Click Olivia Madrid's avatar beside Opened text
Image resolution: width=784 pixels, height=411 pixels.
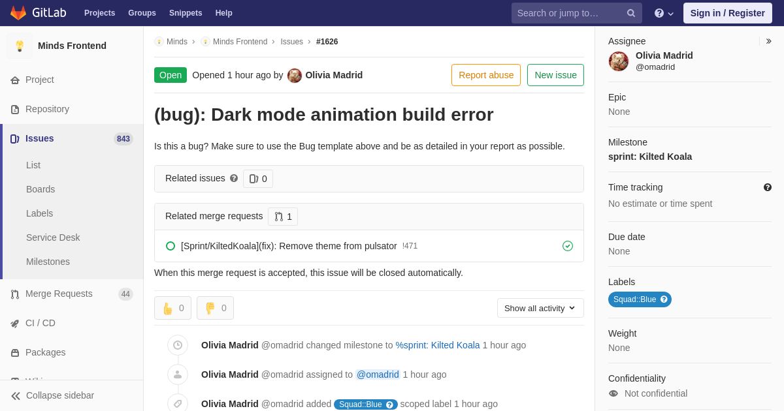point(295,76)
